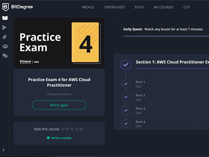This screenshot has width=209, height=157.
Task: Open the Part 4 quiz item
Action: [140, 124]
